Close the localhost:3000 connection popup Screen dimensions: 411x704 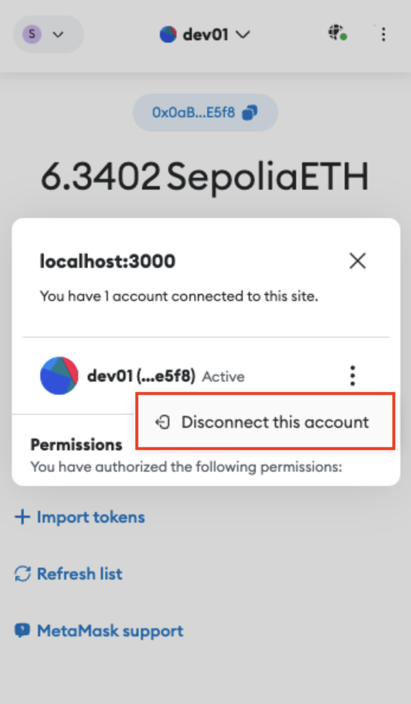pyautogui.click(x=358, y=260)
